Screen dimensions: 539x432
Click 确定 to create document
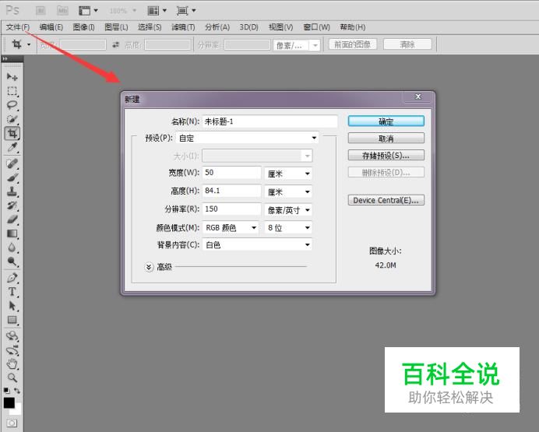[386, 121]
